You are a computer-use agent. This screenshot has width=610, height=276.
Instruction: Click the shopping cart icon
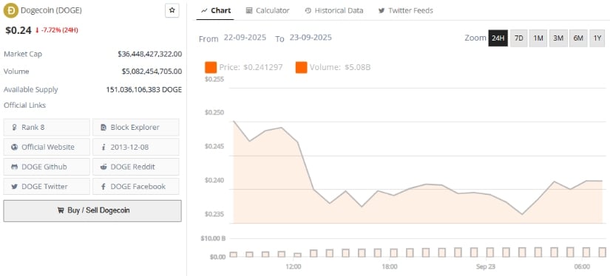pos(61,210)
